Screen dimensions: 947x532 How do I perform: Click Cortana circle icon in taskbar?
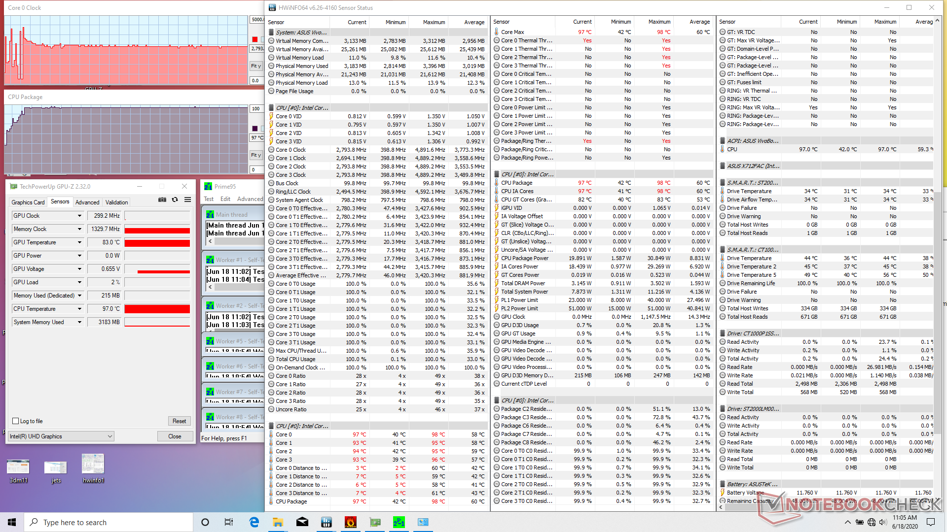(205, 522)
